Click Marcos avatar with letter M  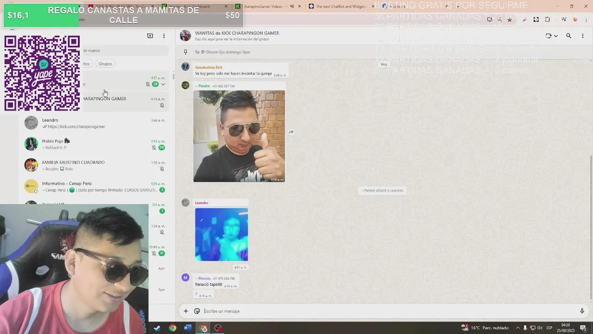185,277
